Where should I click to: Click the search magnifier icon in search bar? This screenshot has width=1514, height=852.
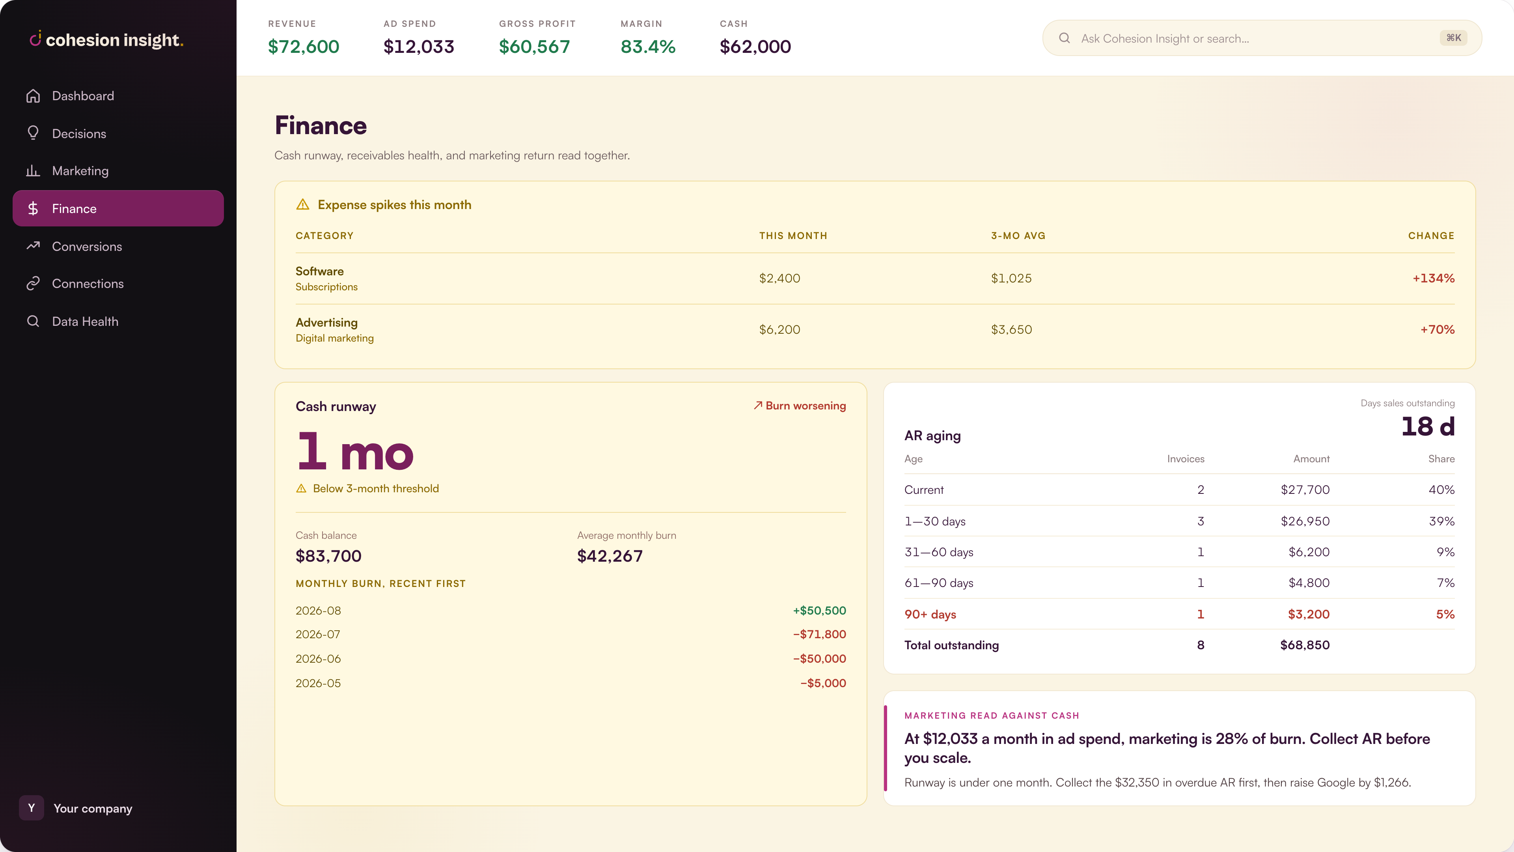pyautogui.click(x=1065, y=38)
